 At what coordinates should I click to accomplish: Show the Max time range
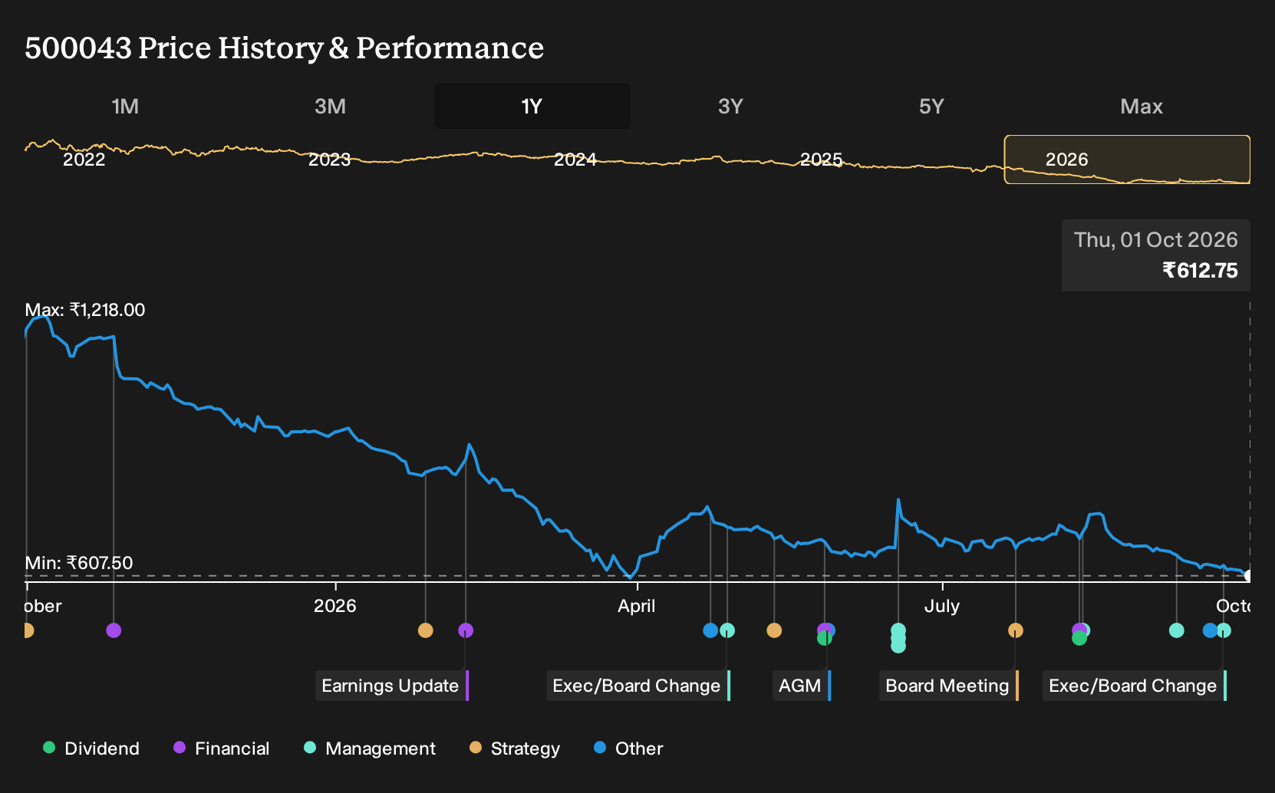coord(1142,106)
